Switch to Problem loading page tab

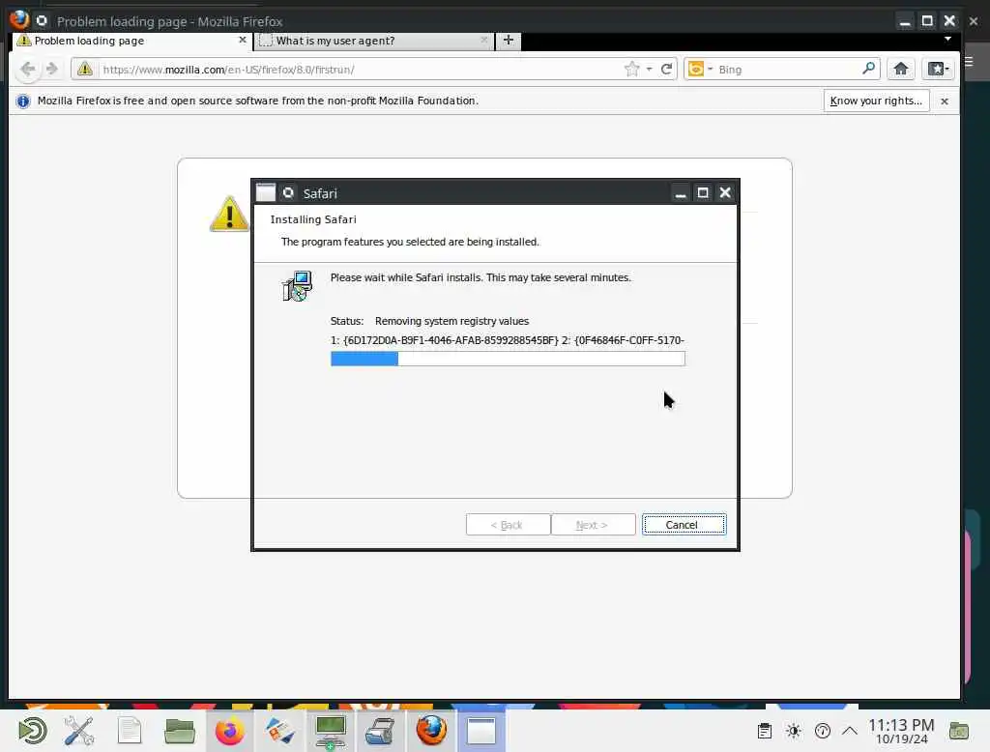131,41
